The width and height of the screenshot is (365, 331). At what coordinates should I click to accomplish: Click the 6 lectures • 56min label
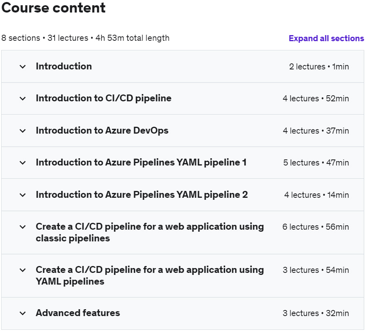315,227
